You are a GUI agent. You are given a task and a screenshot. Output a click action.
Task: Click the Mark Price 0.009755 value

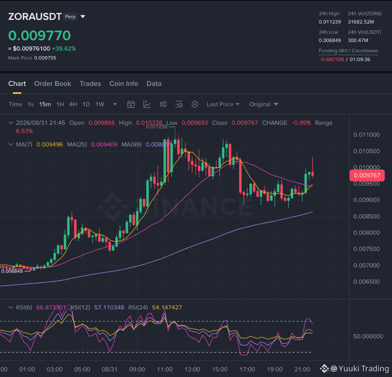click(45, 58)
